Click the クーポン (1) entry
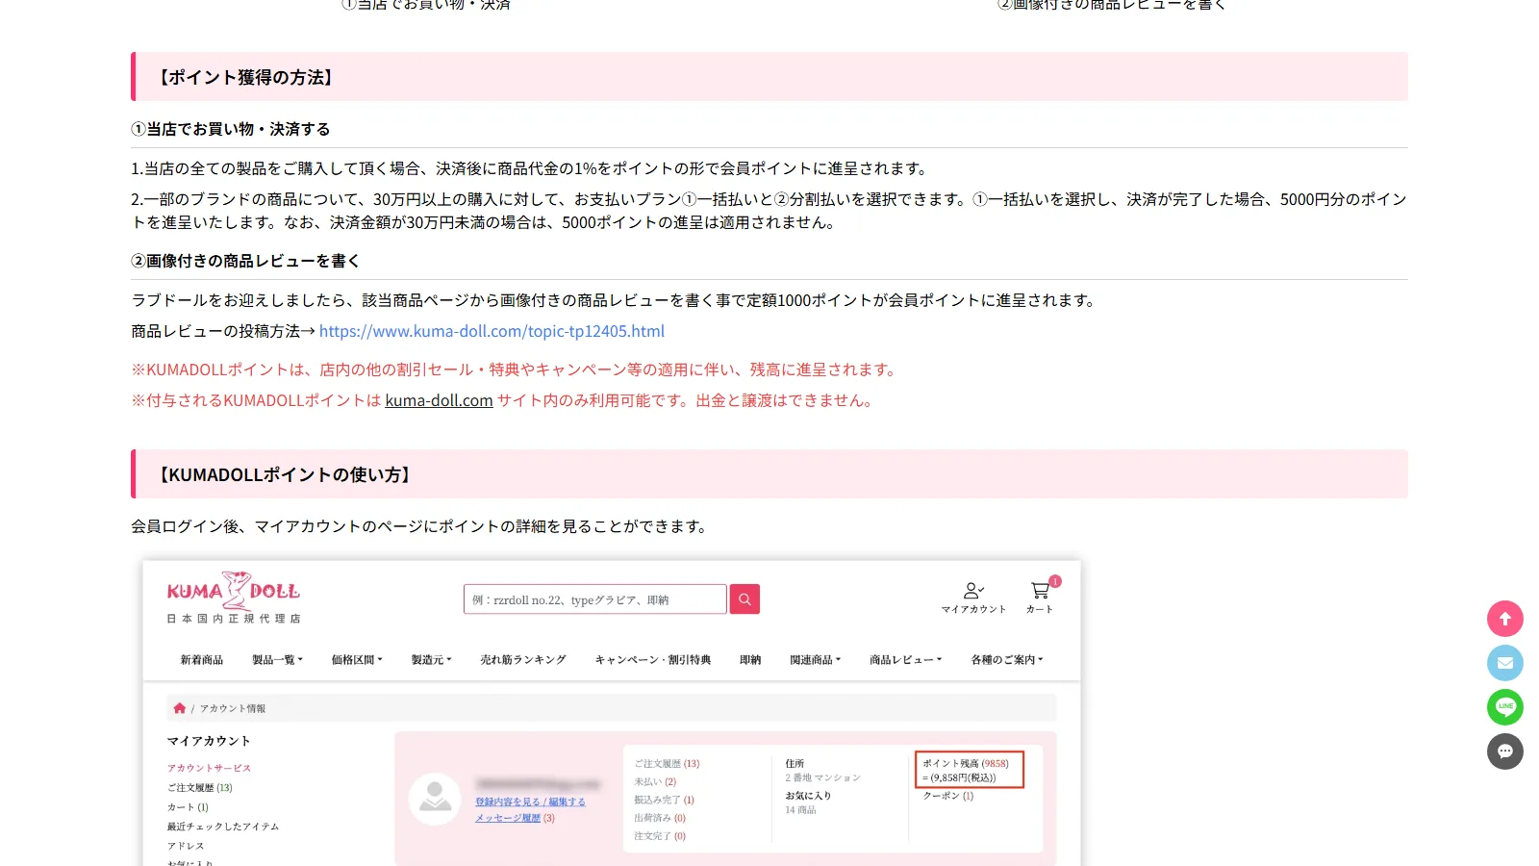 [x=948, y=796]
